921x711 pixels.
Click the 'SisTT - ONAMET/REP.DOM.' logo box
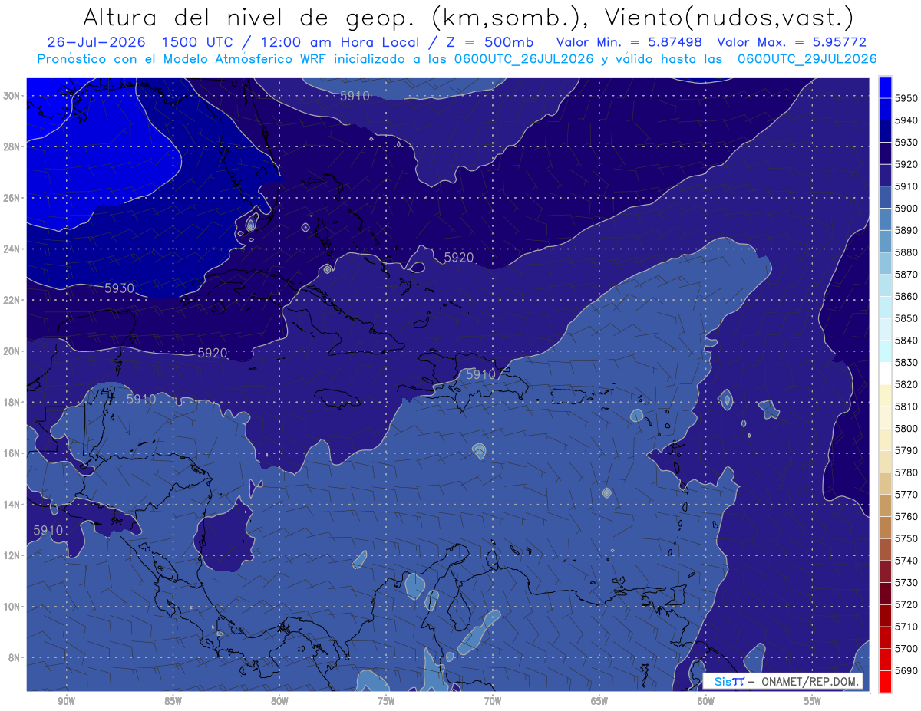coord(783,681)
